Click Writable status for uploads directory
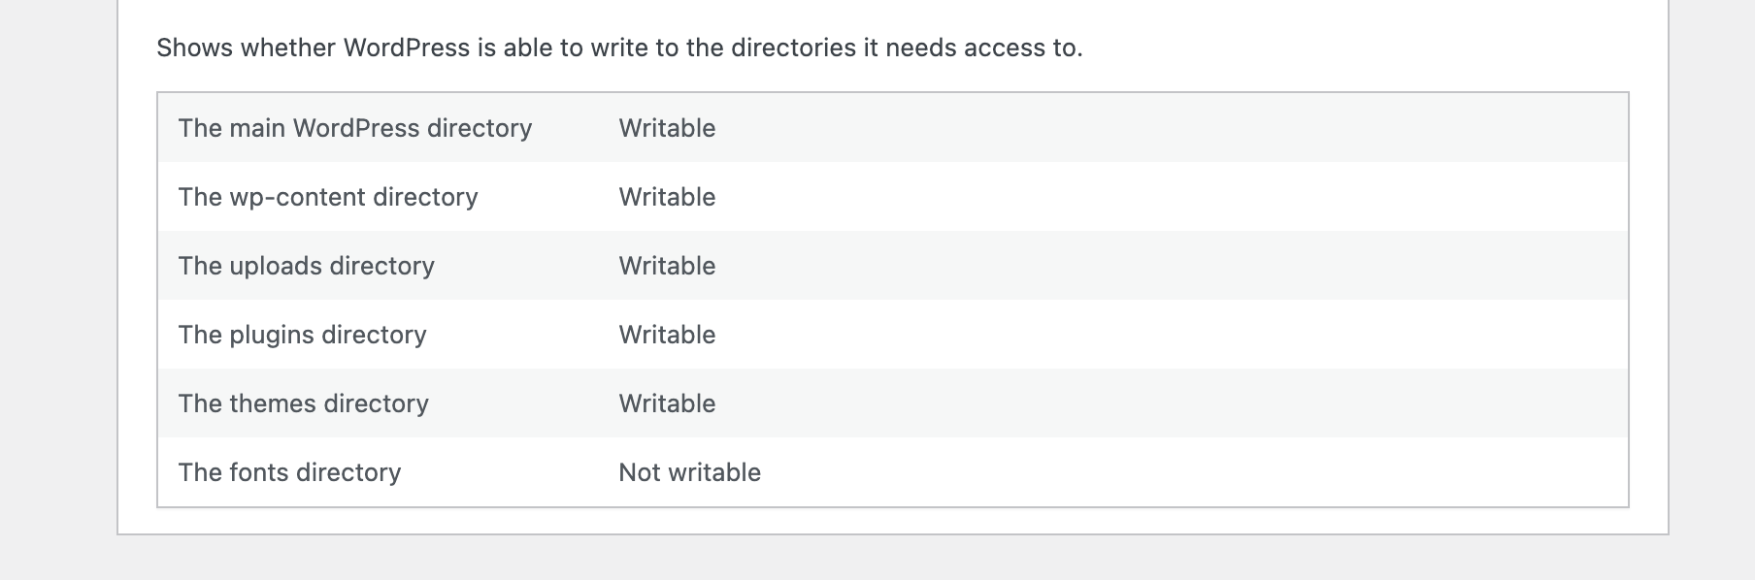The image size is (1755, 580). tap(667, 266)
